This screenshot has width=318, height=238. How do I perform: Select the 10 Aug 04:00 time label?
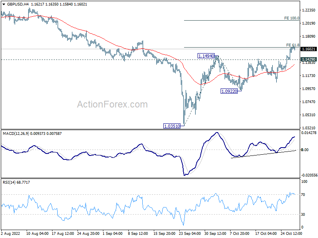[x=37, y=234]
